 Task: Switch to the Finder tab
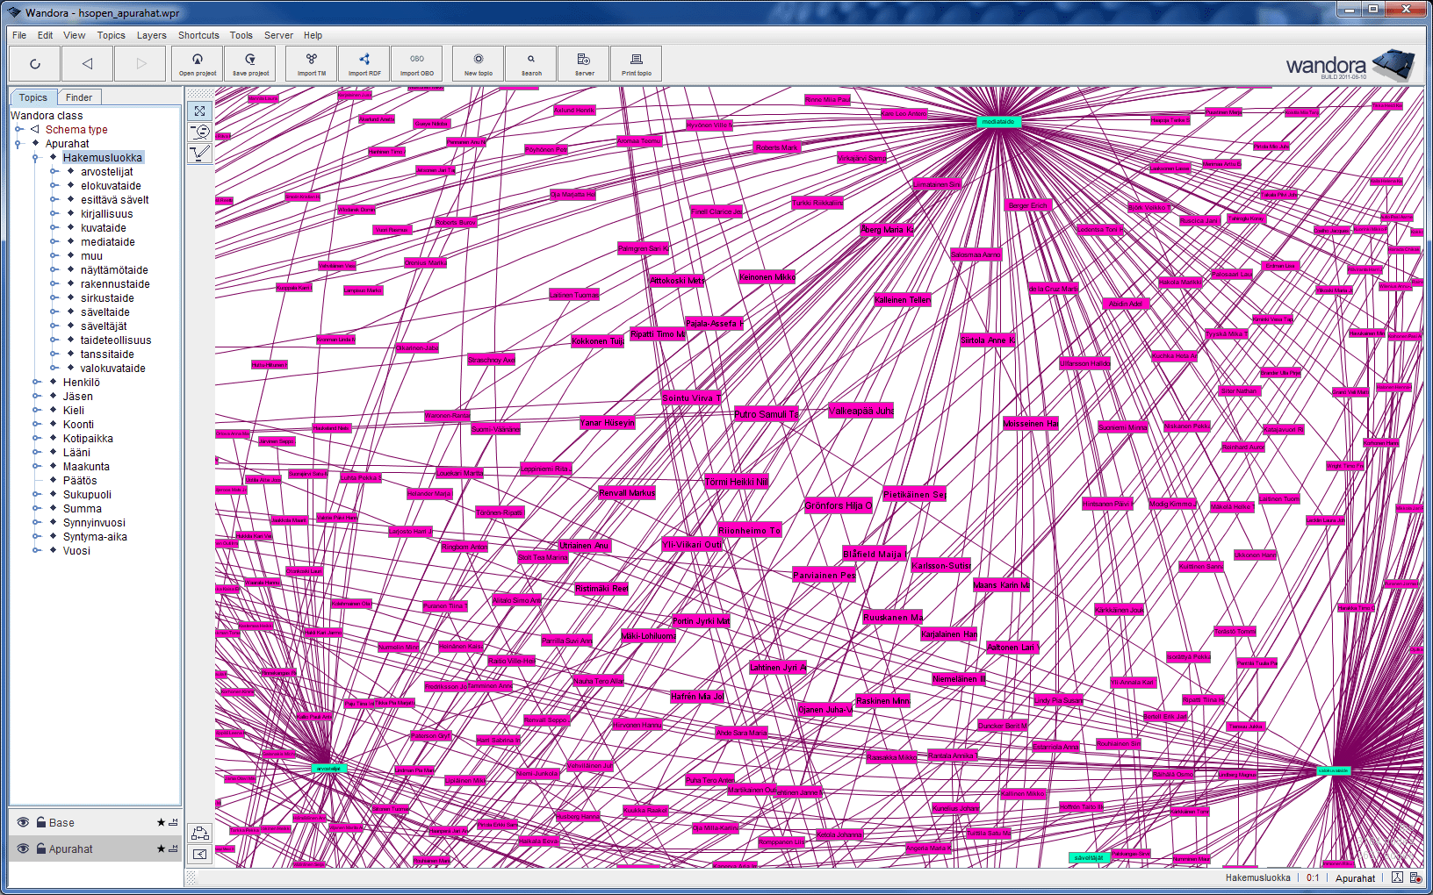79,97
